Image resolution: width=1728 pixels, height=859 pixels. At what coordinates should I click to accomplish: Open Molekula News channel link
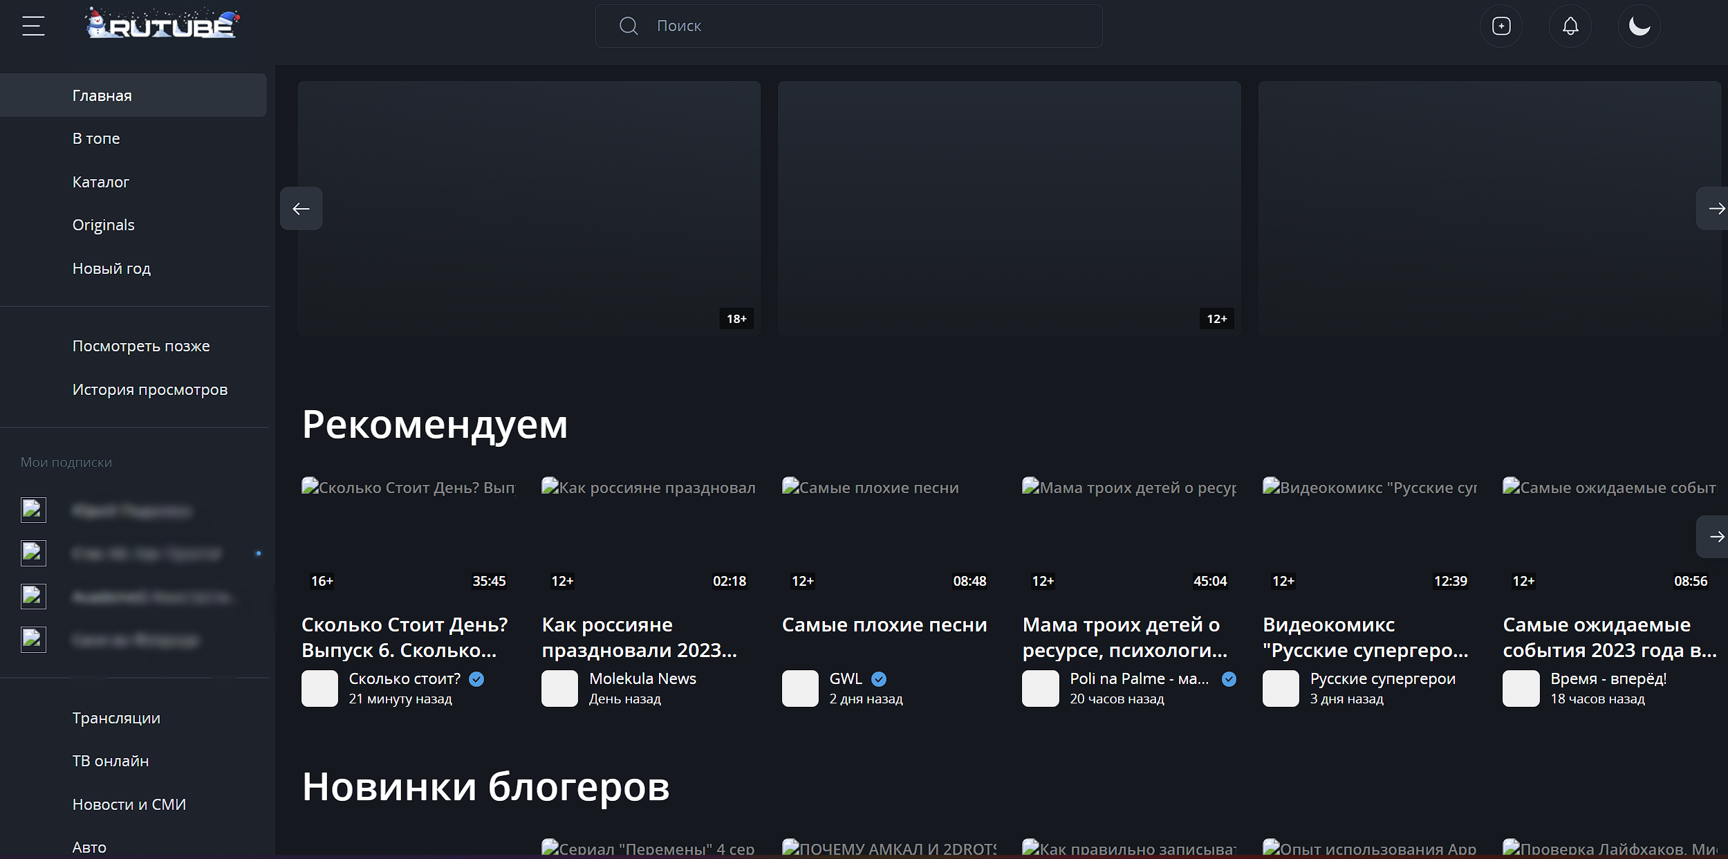(642, 678)
